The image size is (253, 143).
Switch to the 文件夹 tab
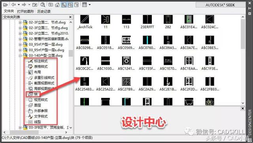tap(9, 11)
